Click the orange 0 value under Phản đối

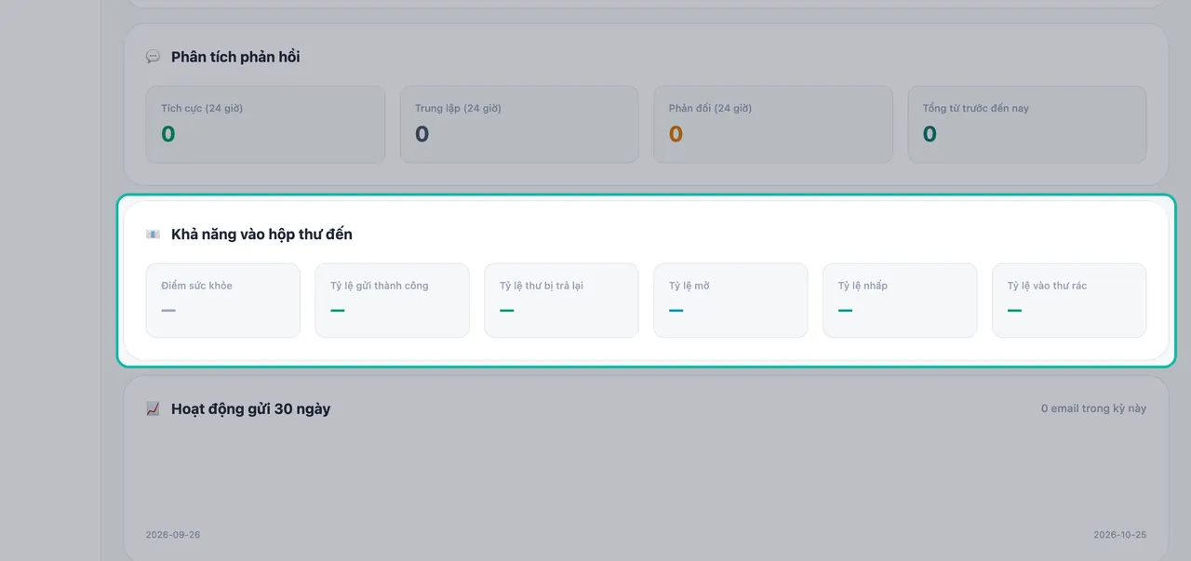(x=676, y=134)
